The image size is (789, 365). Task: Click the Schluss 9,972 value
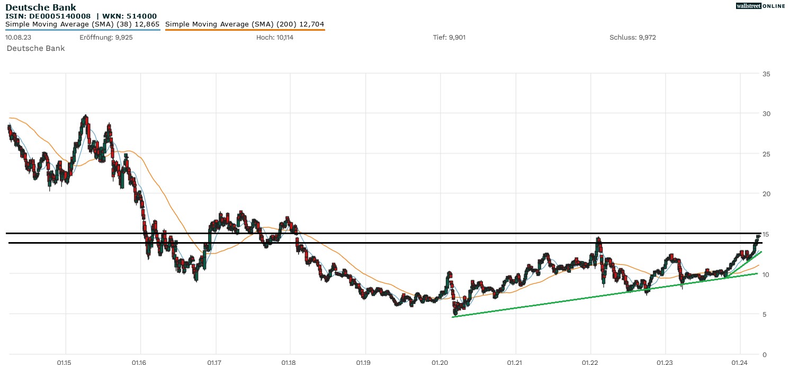click(633, 38)
